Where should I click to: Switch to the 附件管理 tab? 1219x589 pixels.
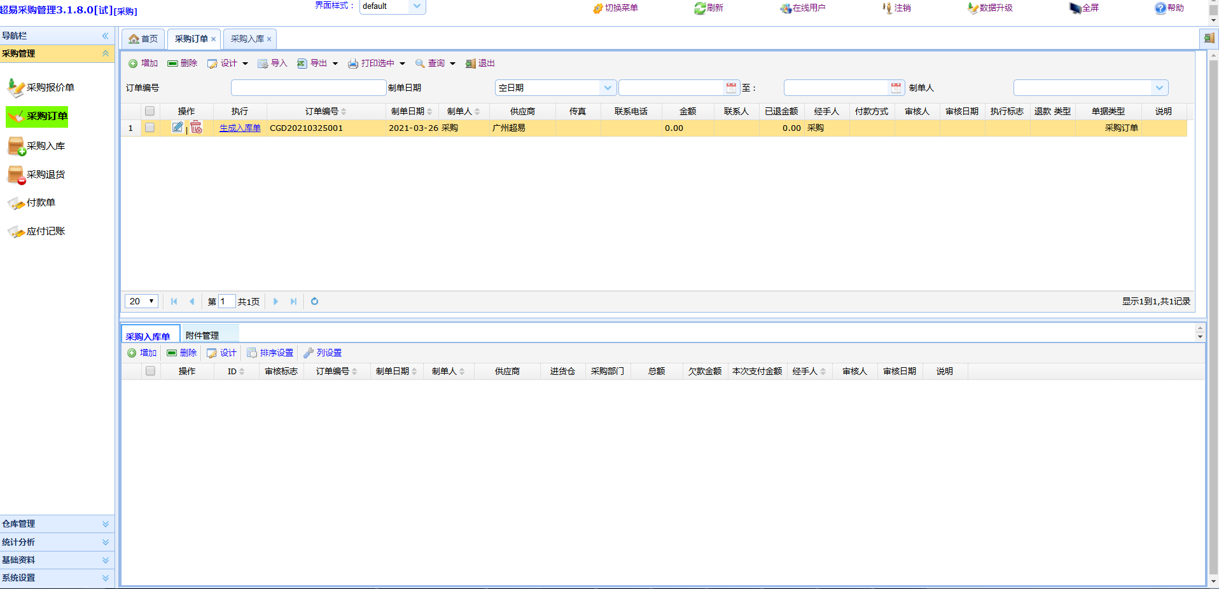point(202,335)
